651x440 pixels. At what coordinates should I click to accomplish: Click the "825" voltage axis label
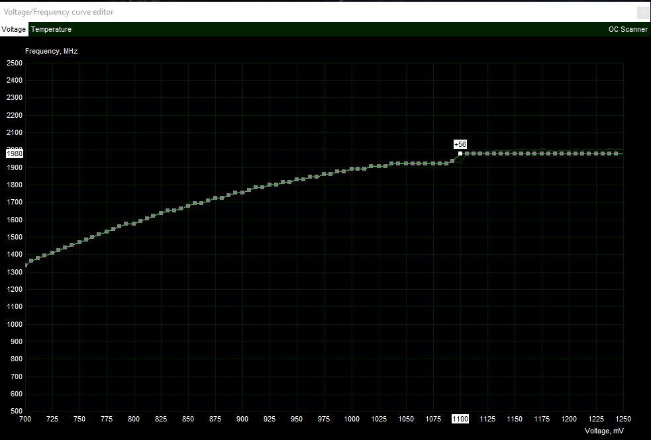pos(161,419)
